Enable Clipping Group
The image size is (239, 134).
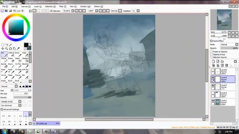211,54
